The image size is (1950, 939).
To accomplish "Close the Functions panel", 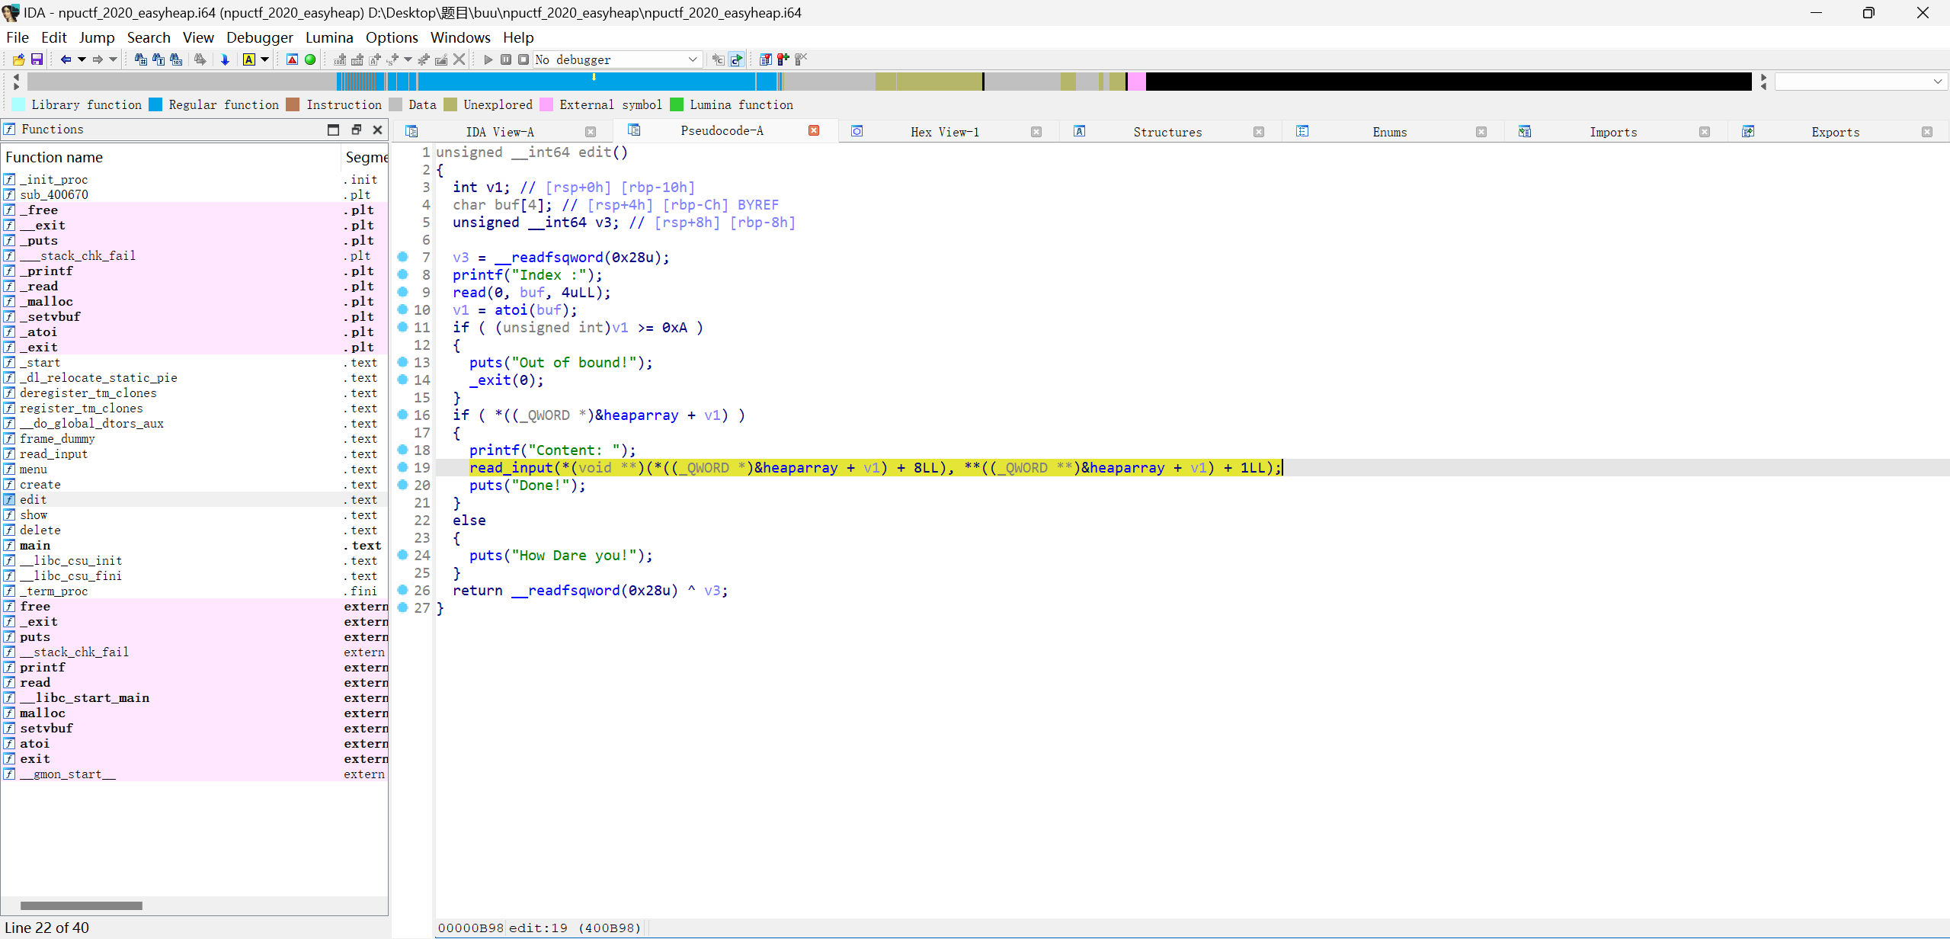I will (377, 130).
